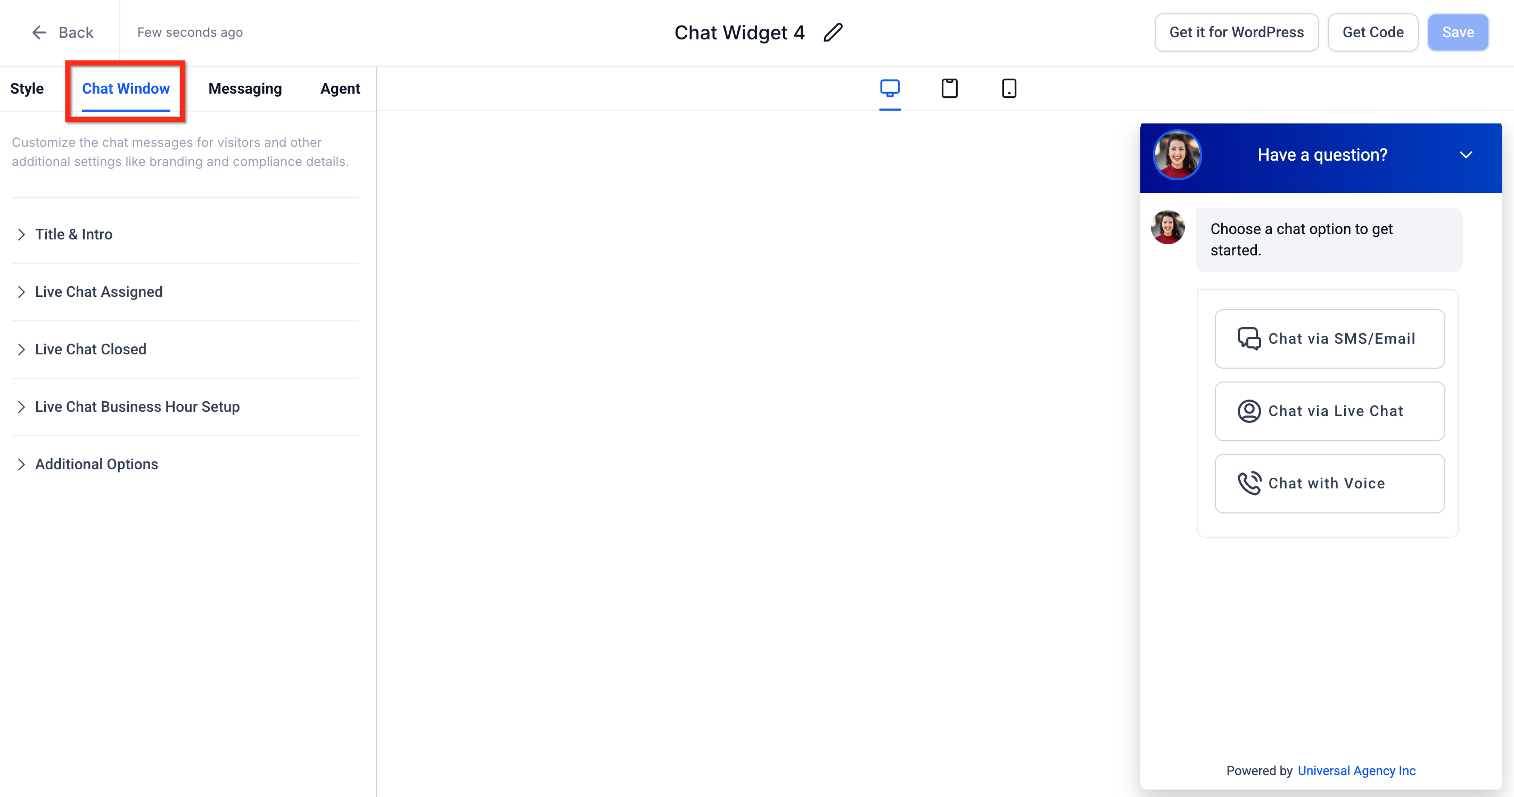
Task: Open the Messaging tab
Action: coord(244,89)
